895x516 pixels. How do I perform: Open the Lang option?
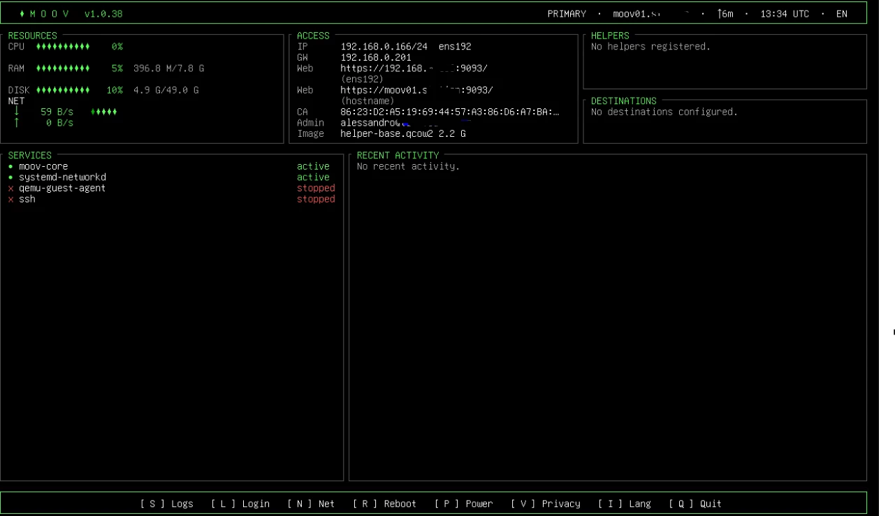[x=625, y=504]
